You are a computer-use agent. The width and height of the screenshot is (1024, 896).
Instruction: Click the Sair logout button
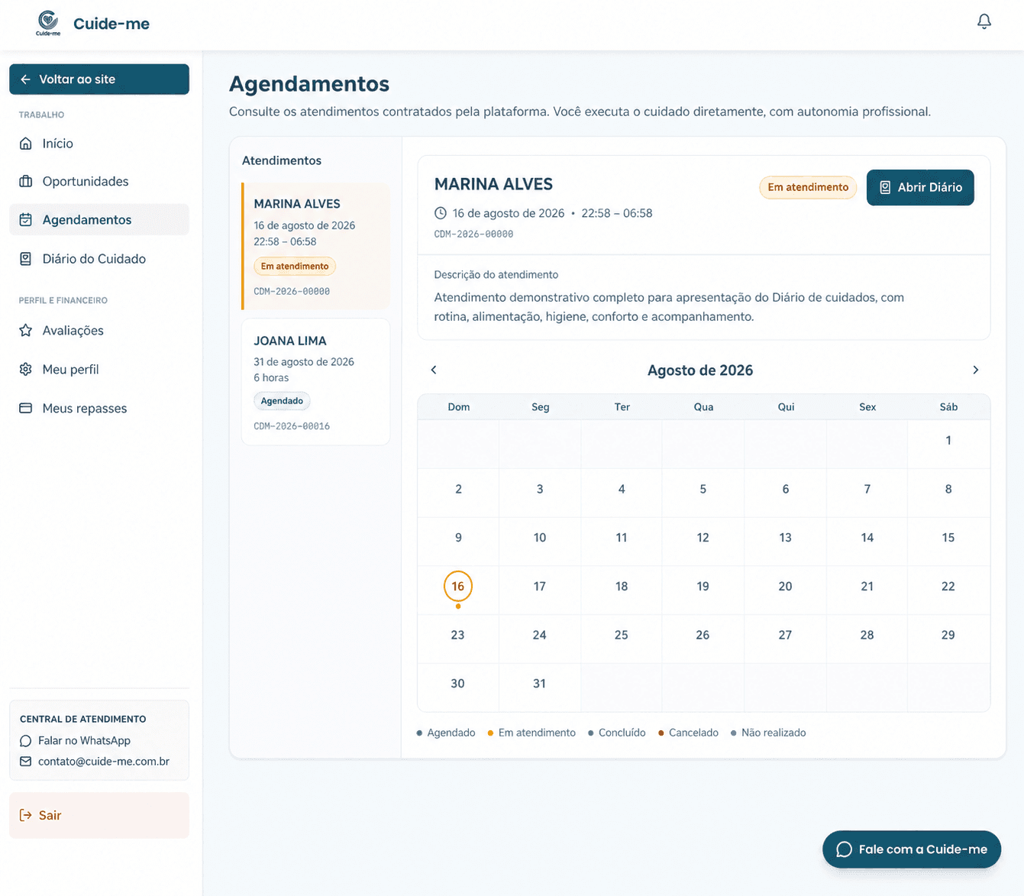tap(99, 815)
